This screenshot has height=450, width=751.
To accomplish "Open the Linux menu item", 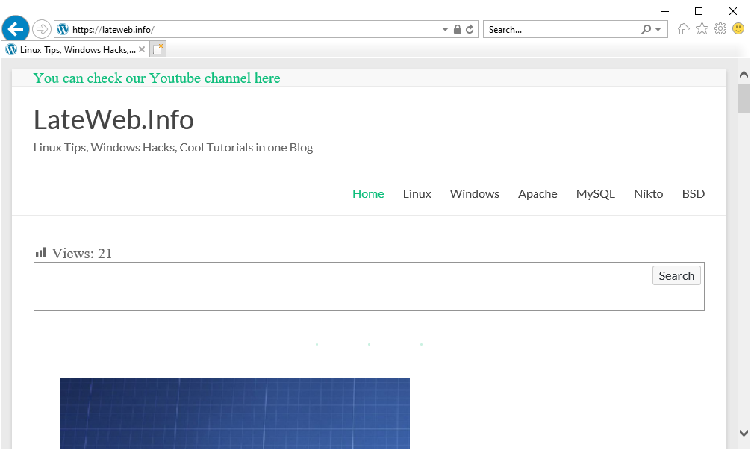I will pos(417,193).
